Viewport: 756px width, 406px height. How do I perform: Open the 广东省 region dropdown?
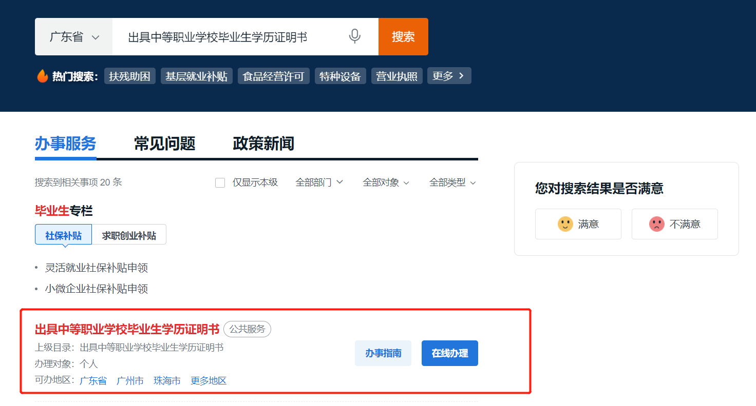click(x=73, y=36)
